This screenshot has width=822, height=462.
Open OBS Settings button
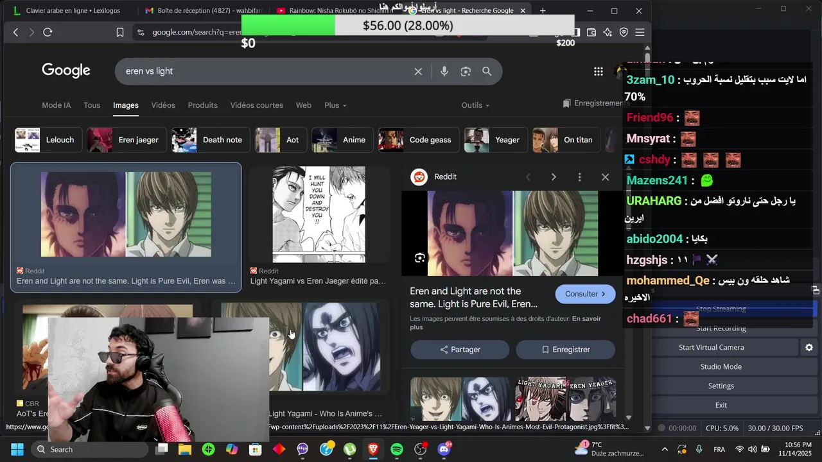click(721, 386)
